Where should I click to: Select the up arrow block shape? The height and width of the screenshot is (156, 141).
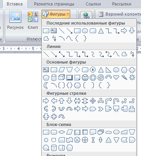pos(62,101)
